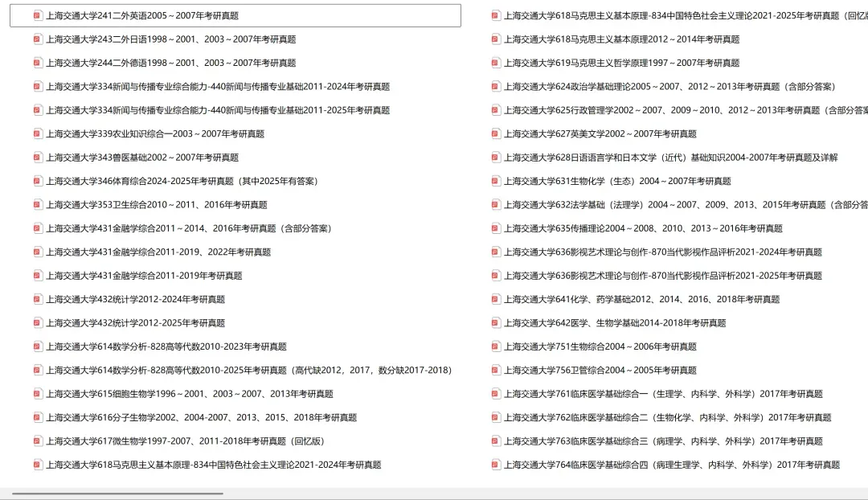
Task: Select the highlighted 241二外英语 list item
Action: pos(241,15)
